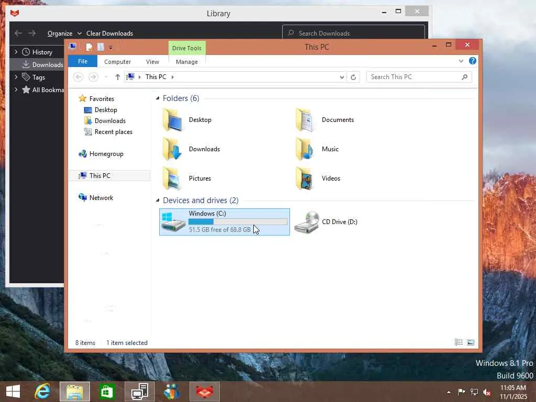536x402 pixels.
Task: Select Network in the navigation pane
Action: (101, 197)
